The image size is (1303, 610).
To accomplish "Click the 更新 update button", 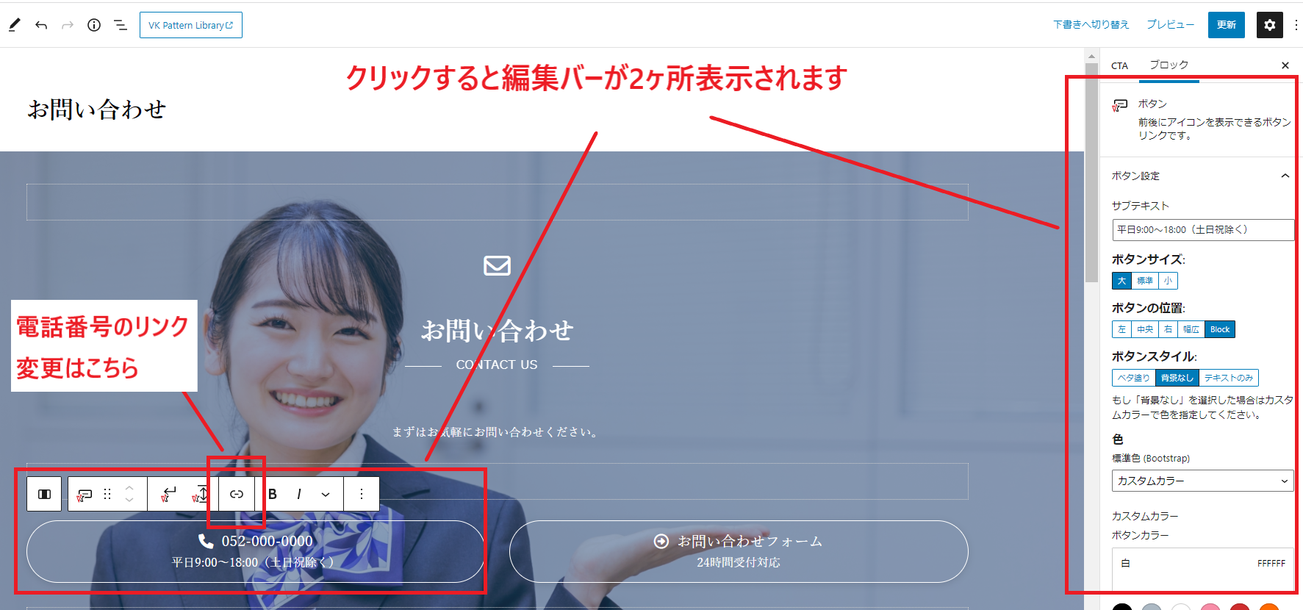I will click(x=1226, y=25).
